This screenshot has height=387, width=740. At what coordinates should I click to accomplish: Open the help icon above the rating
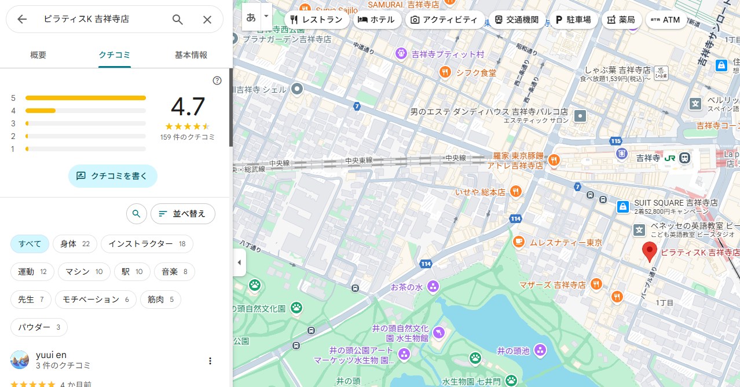coord(217,81)
